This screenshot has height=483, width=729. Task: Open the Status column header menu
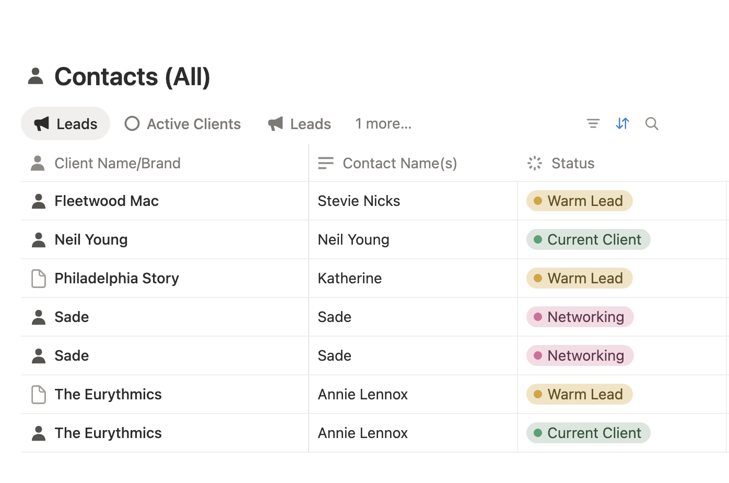[623, 163]
